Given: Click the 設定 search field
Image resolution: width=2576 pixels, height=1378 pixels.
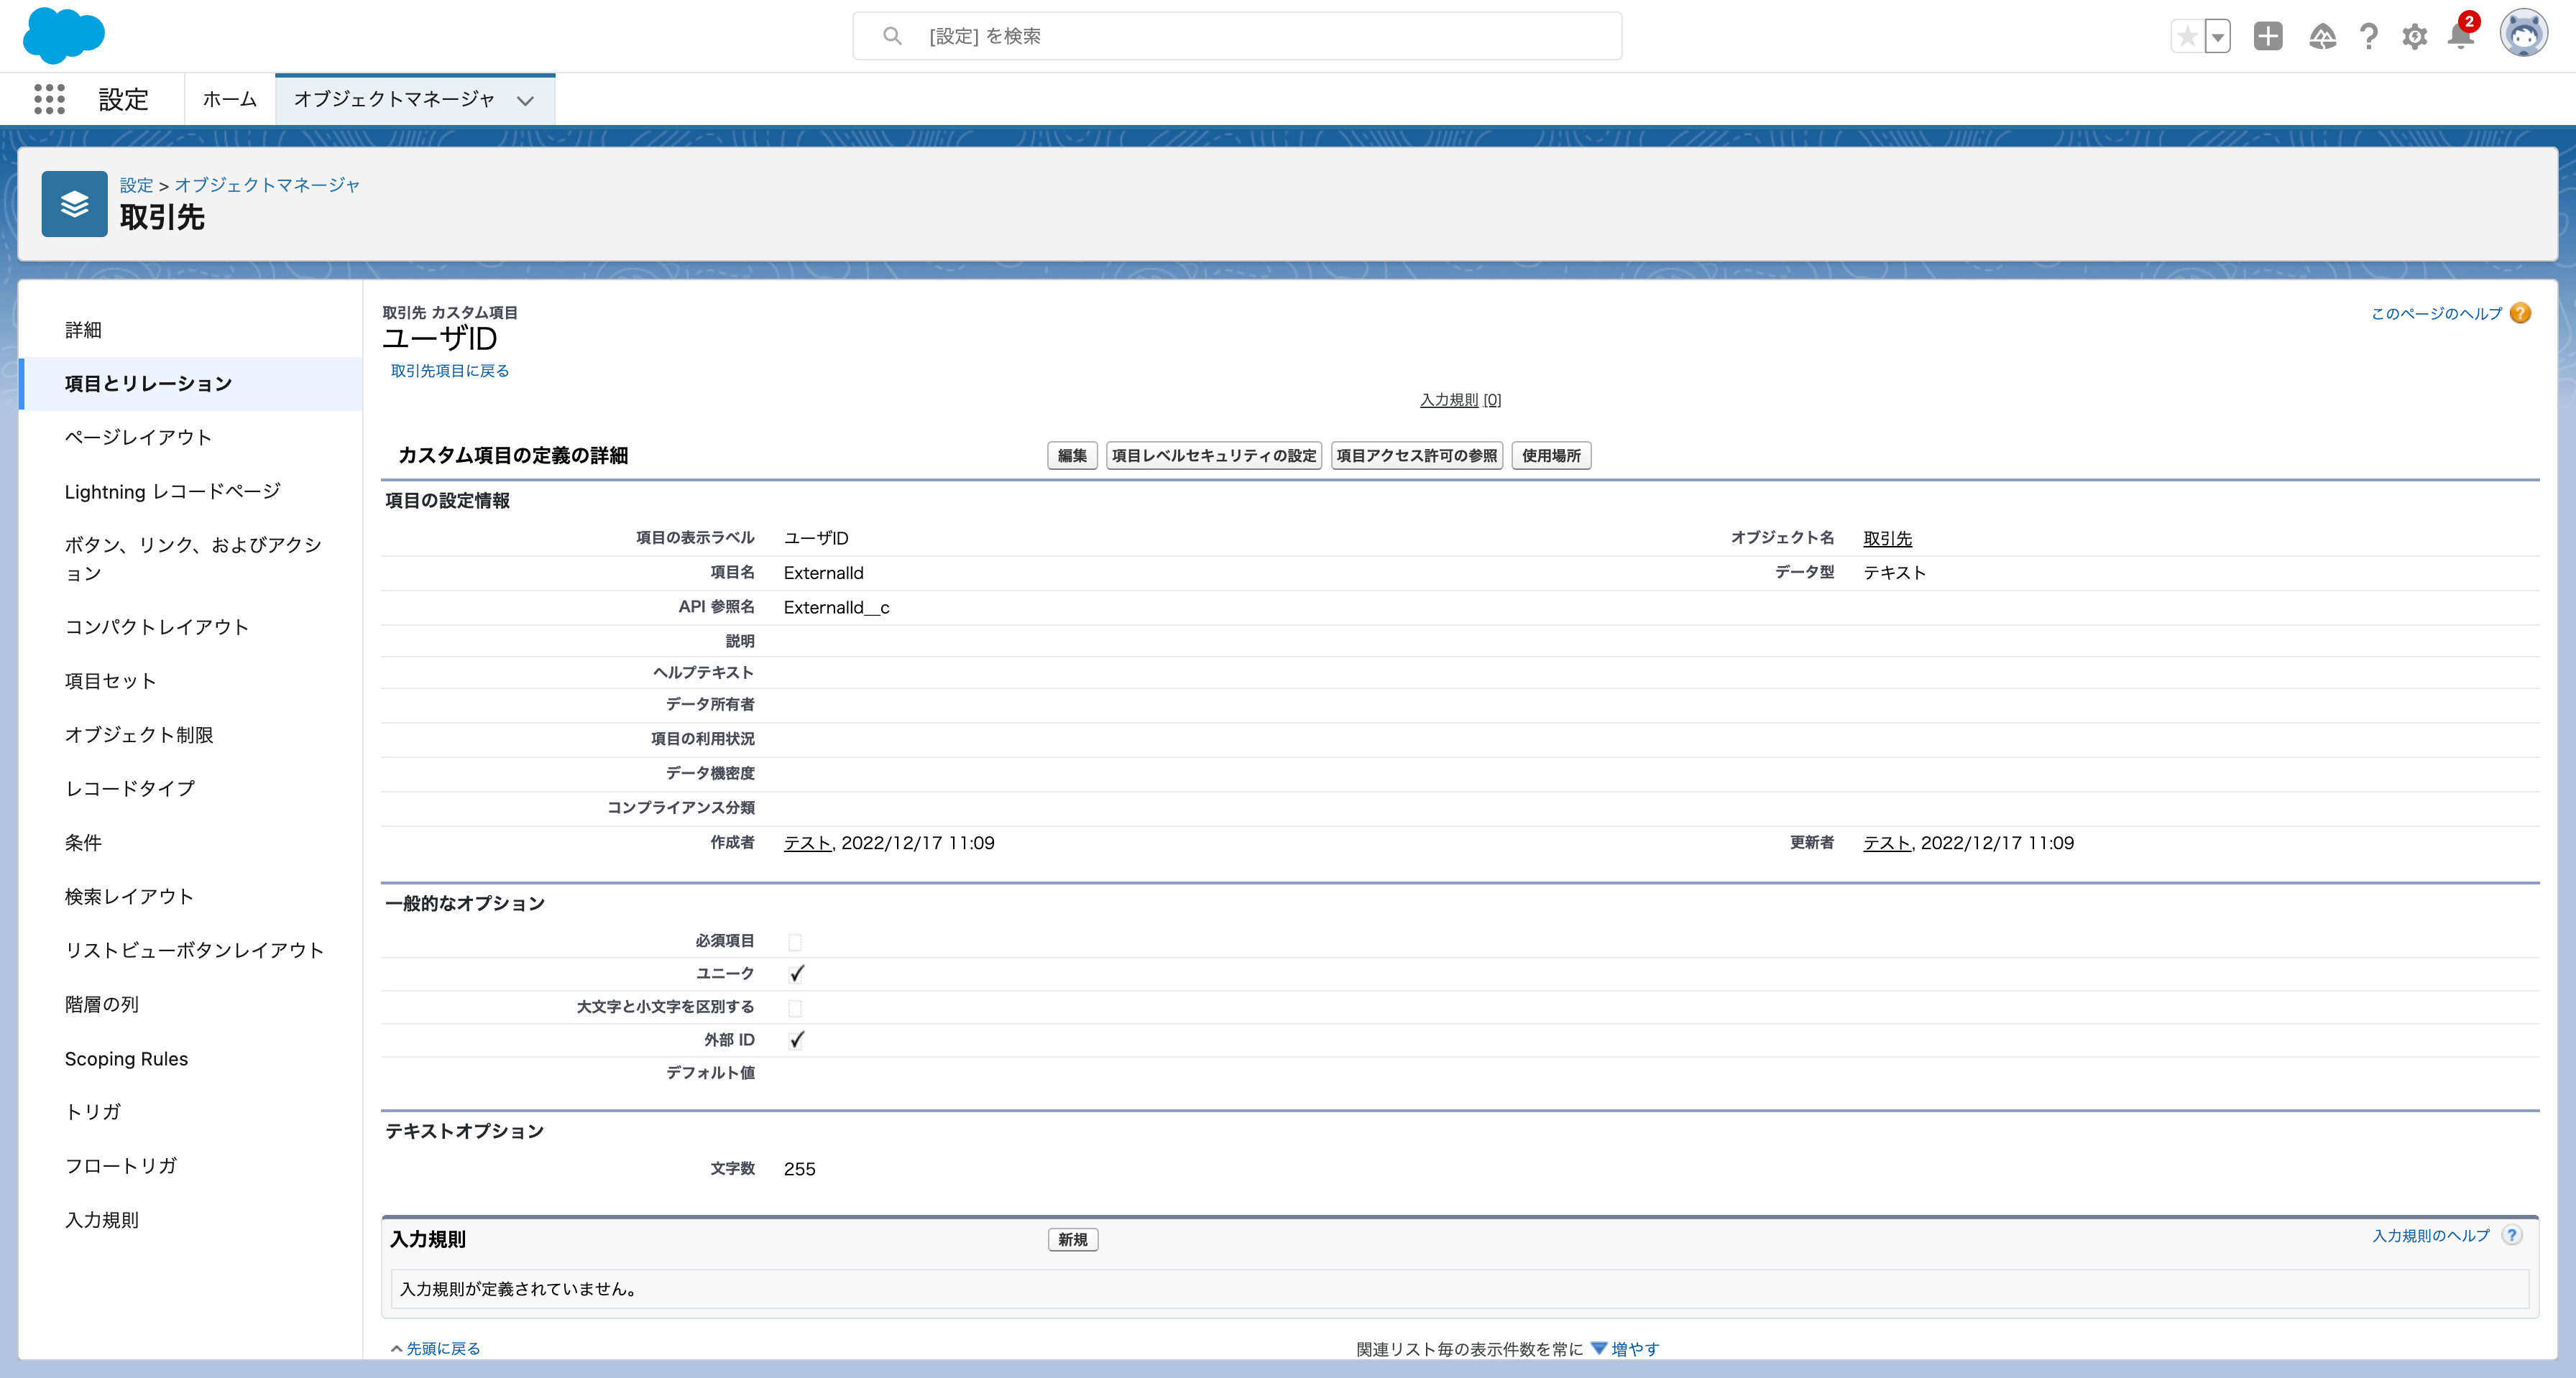Looking at the screenshot, I should [x=1236, y=35].
